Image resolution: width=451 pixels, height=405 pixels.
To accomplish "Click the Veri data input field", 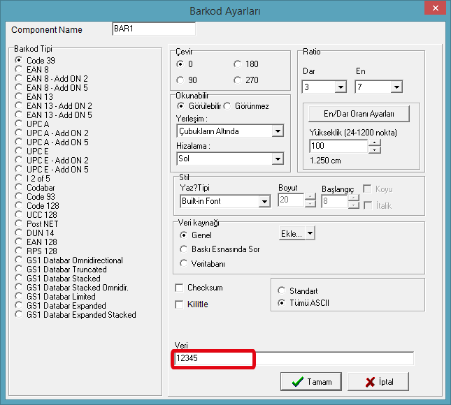I will click(x=294, y=359).
